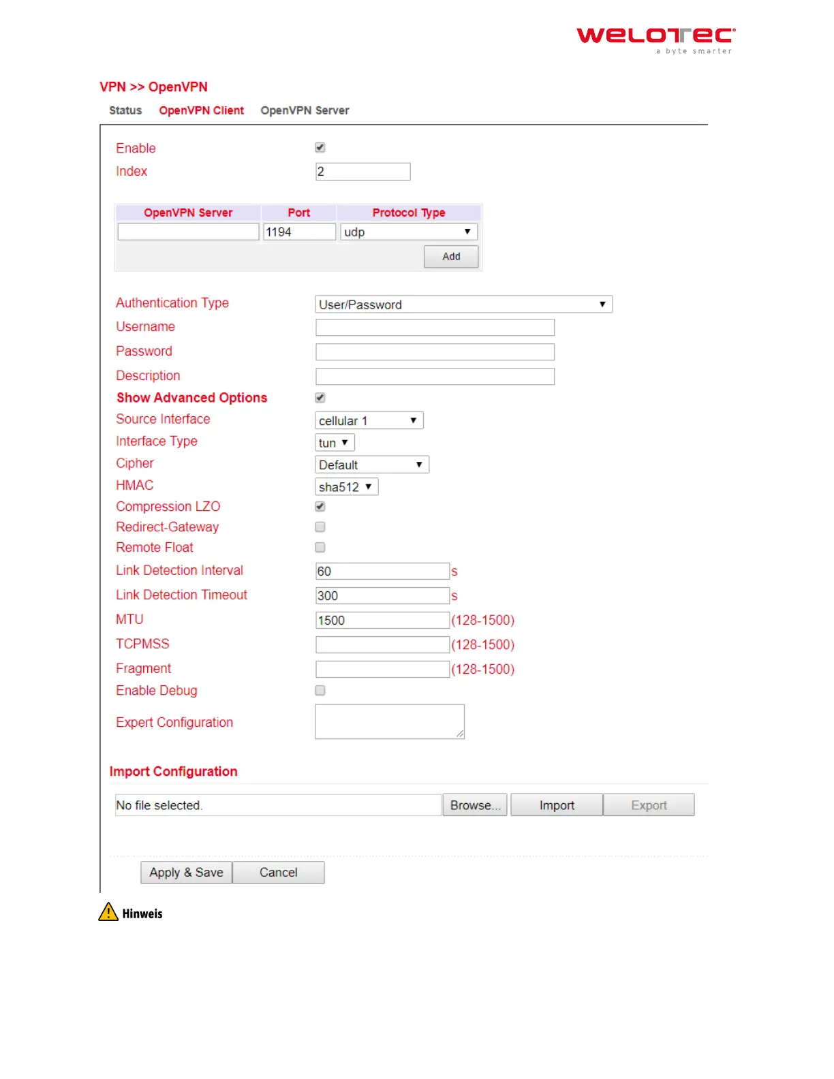Viewport: 834px width, 1079px height.
Task: Click the Export button
Action: click(x=649, y=805)
